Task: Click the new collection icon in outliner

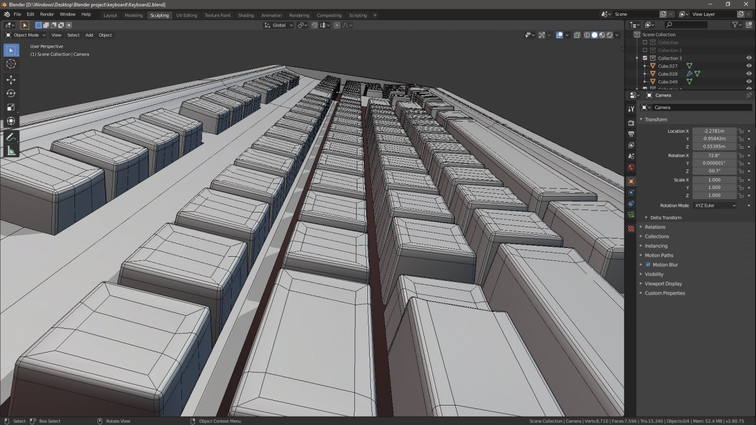Action: click(749, 25)
